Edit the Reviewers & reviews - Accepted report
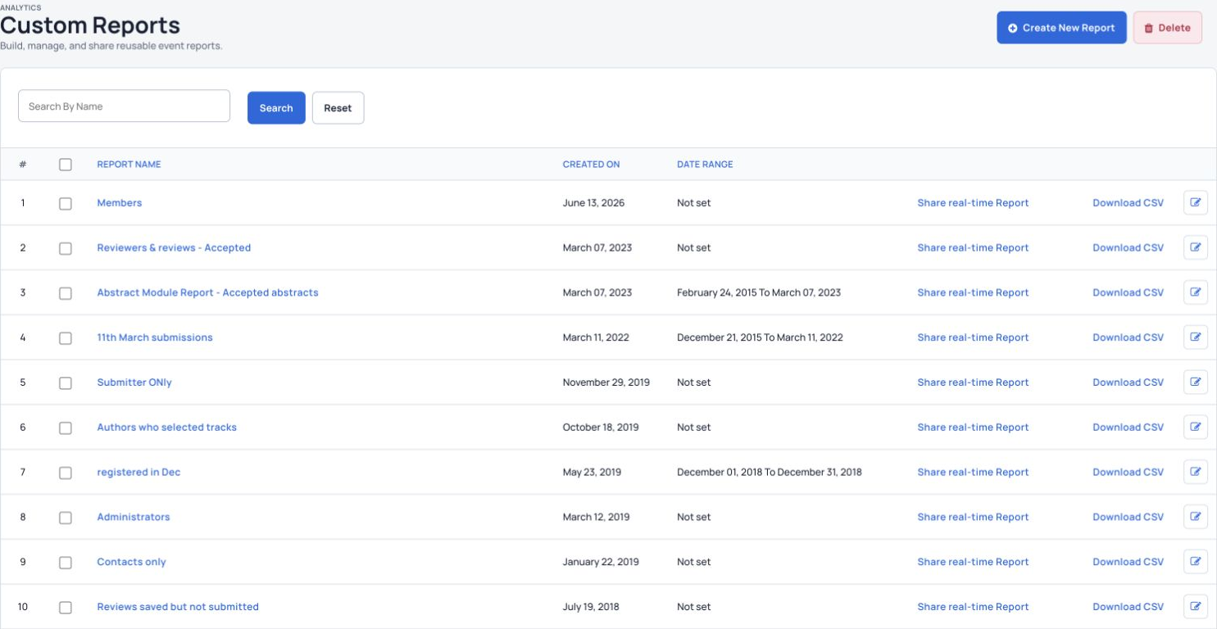This screenshot has width=1217, height=629. tap(1195, 247)
